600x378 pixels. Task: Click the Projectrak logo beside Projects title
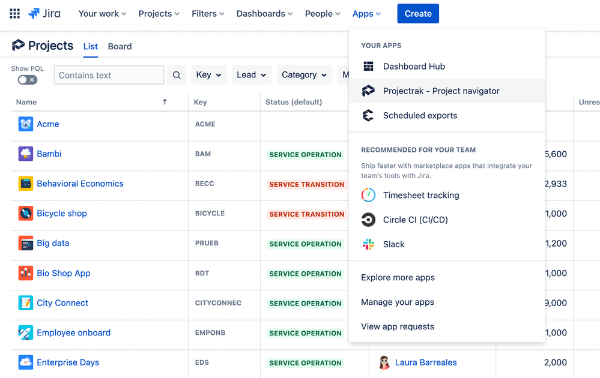coord(18,46)
